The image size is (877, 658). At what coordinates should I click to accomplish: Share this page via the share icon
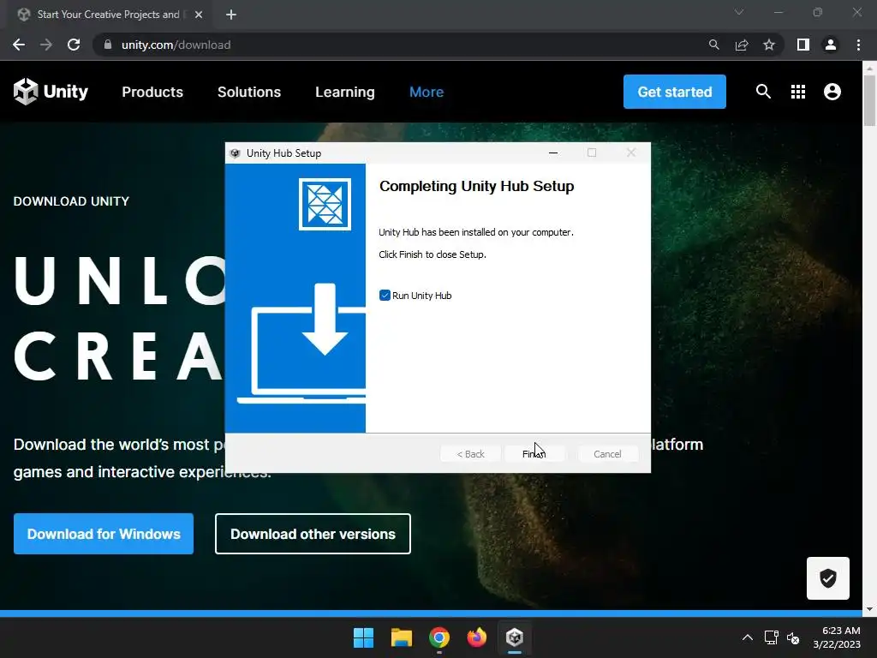pos(742,45)
